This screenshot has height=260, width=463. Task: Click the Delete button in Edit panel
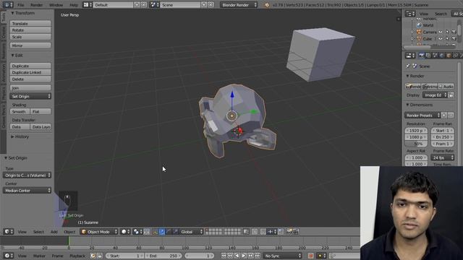(x=30, y=79)
